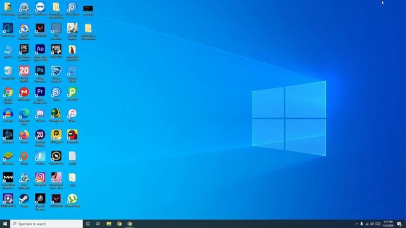The height and width of the screenshot is (228, 406).
Task: Launch the Origin desktop shortcut
Action: pyautogui.click(x=24, y=156)
